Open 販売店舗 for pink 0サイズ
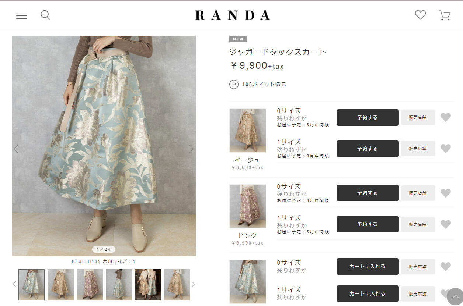Image resolution: width=463 pixels, height=306 pixels. [x=418, y=193]
